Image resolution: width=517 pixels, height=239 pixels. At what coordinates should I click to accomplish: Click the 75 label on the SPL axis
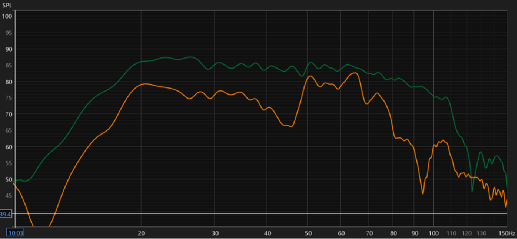pyautogui.click(x=8, y=98)
